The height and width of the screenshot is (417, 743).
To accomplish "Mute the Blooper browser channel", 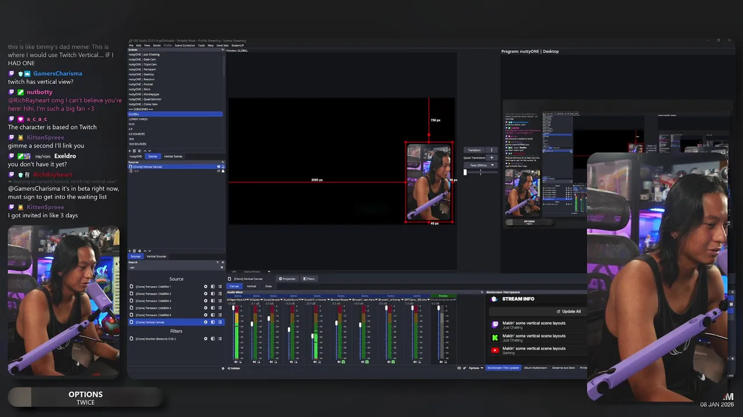I will 339,362.
